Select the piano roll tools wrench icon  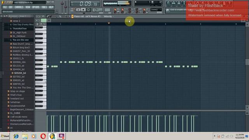point(40,16)
